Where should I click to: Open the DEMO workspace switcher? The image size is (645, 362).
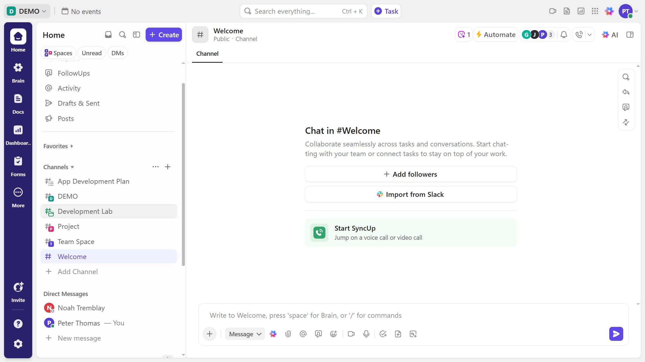pyautogui.click(x=27, y=11)
